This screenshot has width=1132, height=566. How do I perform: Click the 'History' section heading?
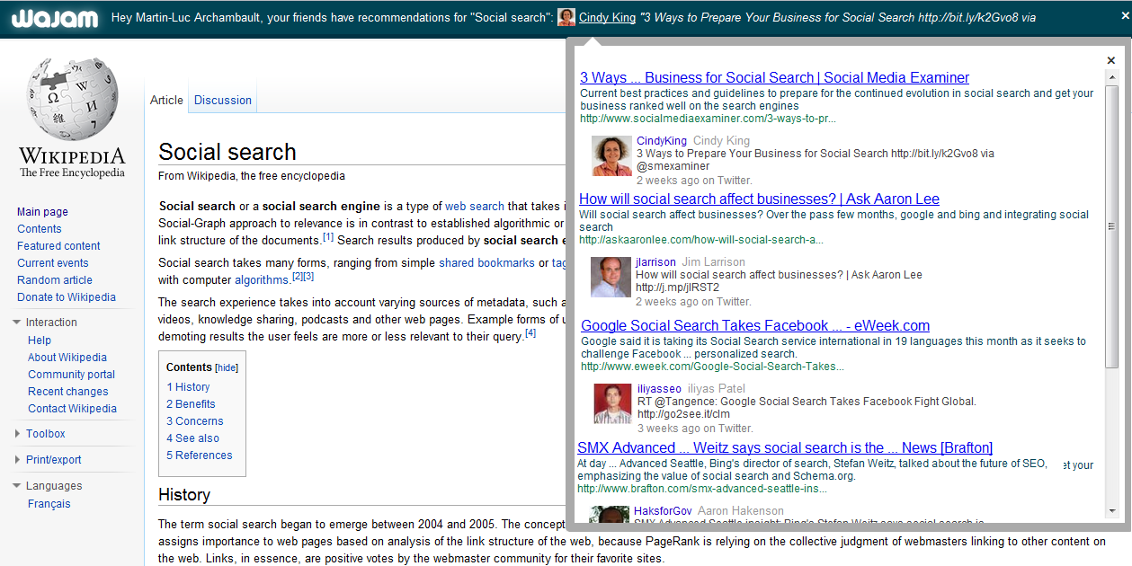tap(184, 495)
